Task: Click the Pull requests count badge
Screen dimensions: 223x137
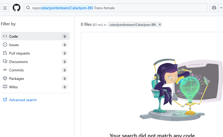Action: [65, 53]
